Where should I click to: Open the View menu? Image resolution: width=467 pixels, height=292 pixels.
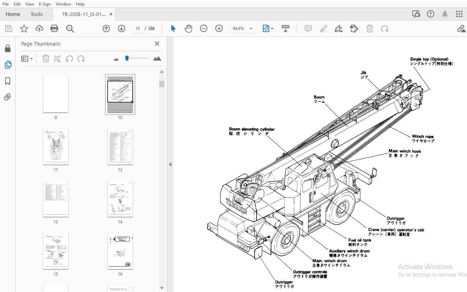(x=30, y=4)
